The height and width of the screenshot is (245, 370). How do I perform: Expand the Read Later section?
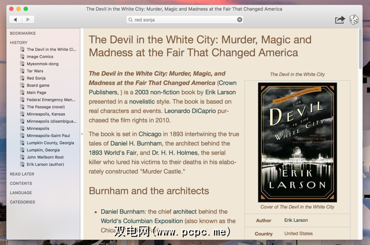point(22,174)
